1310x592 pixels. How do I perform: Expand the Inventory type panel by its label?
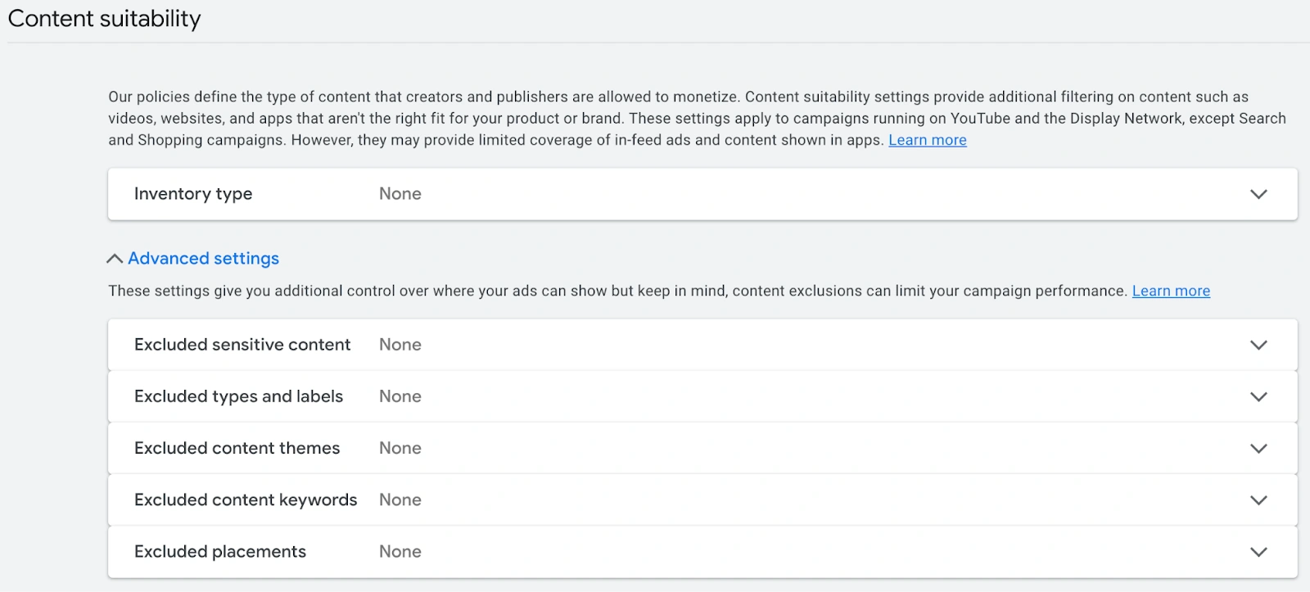(193, 194)
